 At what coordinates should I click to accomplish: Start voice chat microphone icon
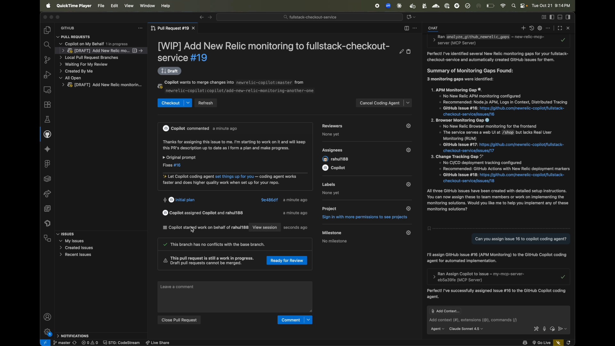(545, 329)
